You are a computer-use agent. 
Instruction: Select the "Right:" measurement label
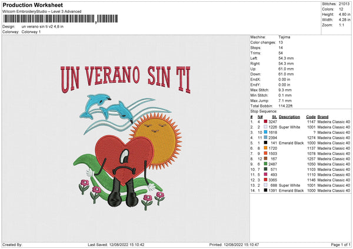(x=255, y=63)
